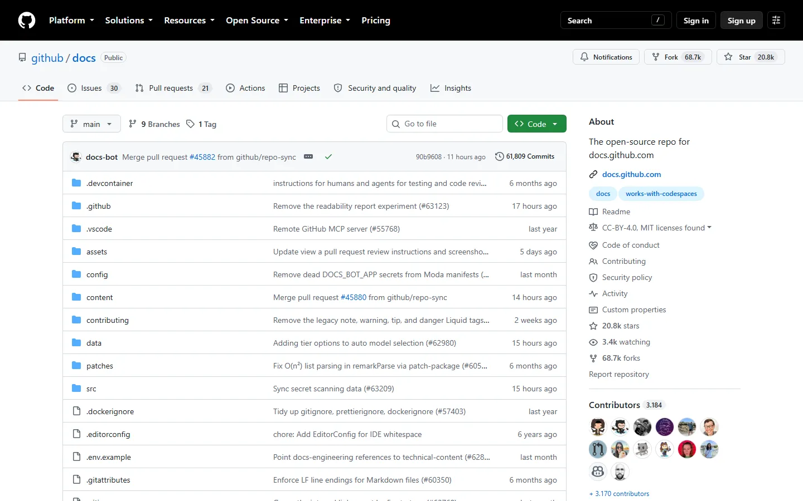The width and height of the screenshot is (803, 501).
Task: Open the Actions tab
Action: click(x=245, y=88)
